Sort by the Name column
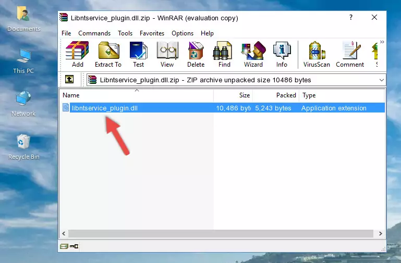This screenshot has width=401, height=263. [137, 95]
